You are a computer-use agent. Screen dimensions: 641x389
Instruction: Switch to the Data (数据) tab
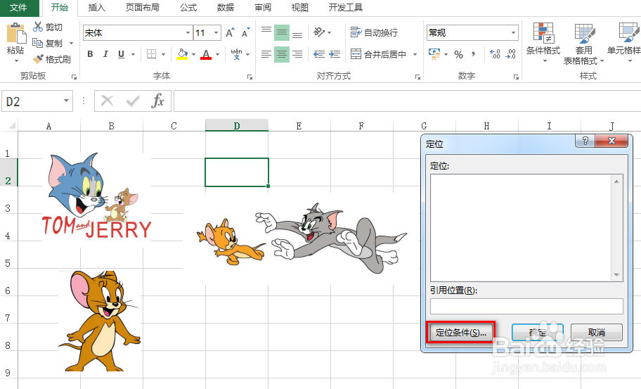pyautogui.click(x=225, y=7)
